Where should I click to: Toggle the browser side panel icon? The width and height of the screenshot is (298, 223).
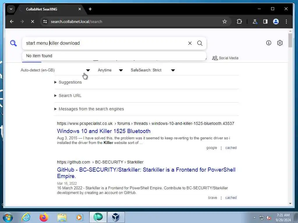pyautogui.click(x=265, y=21)
